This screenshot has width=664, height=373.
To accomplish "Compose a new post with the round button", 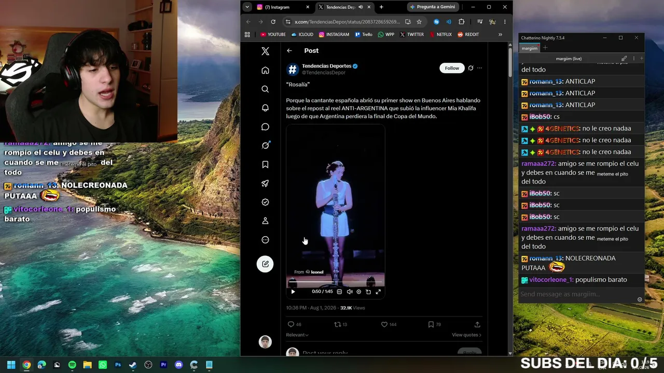I will tap(265, 264).
